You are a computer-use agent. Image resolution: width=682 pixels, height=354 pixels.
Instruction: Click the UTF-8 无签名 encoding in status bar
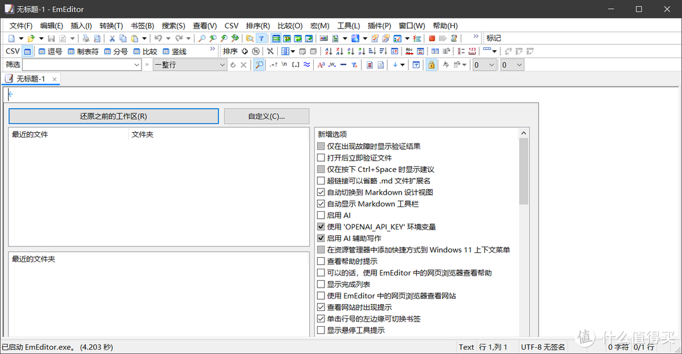(x=543, y=347)
